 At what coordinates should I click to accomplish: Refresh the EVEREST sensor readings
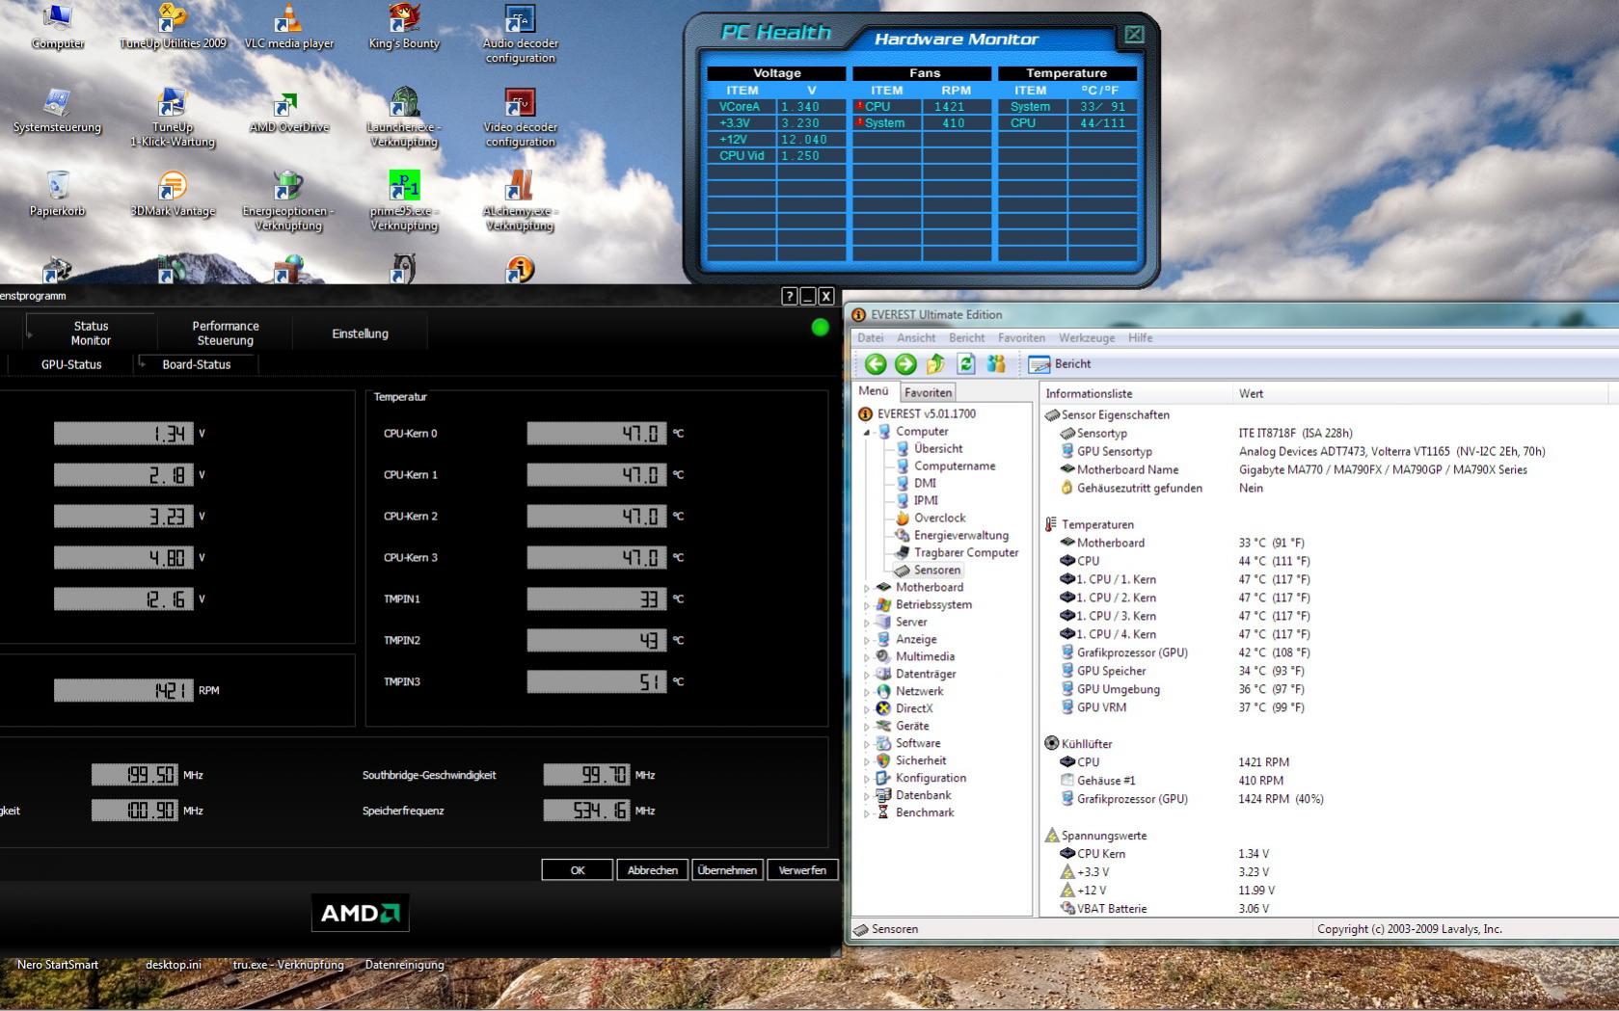pos(965,363)
